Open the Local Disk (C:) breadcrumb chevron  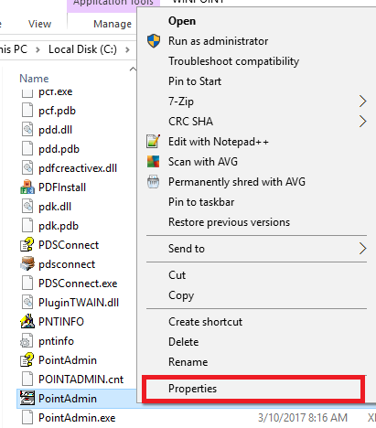[x=127, y=49]
